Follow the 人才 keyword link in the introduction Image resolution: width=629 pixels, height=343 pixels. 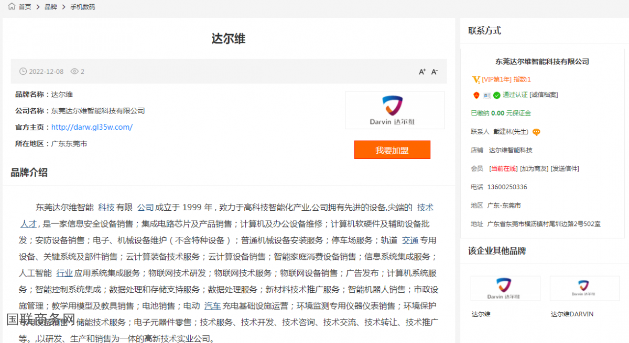(28, 224)
